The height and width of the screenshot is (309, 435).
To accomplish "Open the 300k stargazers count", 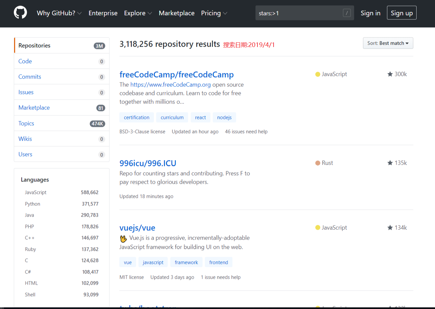I will click(x=397, y=74).
